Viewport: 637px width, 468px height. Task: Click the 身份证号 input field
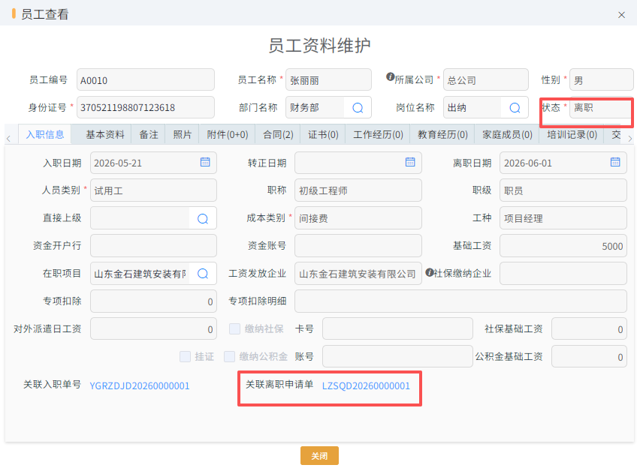pos(146,107)
